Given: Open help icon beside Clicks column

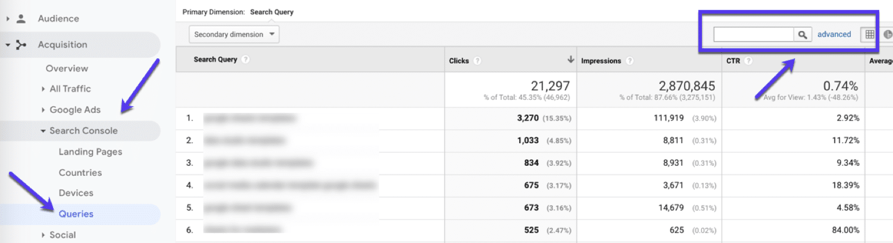Looking at the screenshot, I should coord(477,61).
